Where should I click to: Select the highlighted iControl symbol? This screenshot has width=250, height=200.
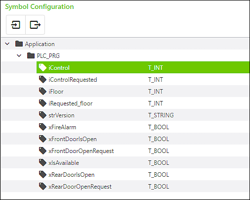coord(143,67)
